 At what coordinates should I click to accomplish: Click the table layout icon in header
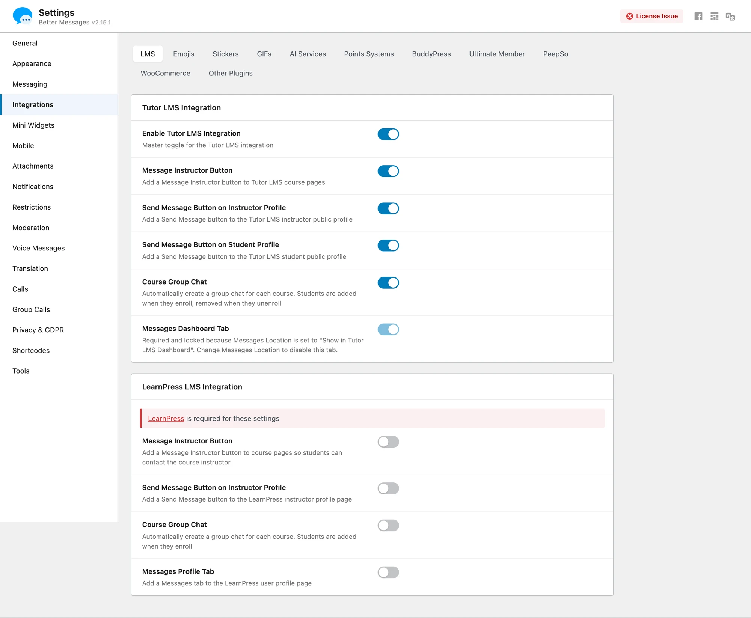pyautogui.click(x=715, y=16)
